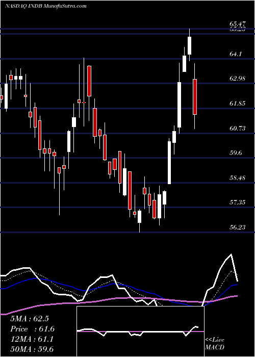This screenshot has height=357, width=255.
Task: Click the 56.23 price level label
Action: coord(238,227)
